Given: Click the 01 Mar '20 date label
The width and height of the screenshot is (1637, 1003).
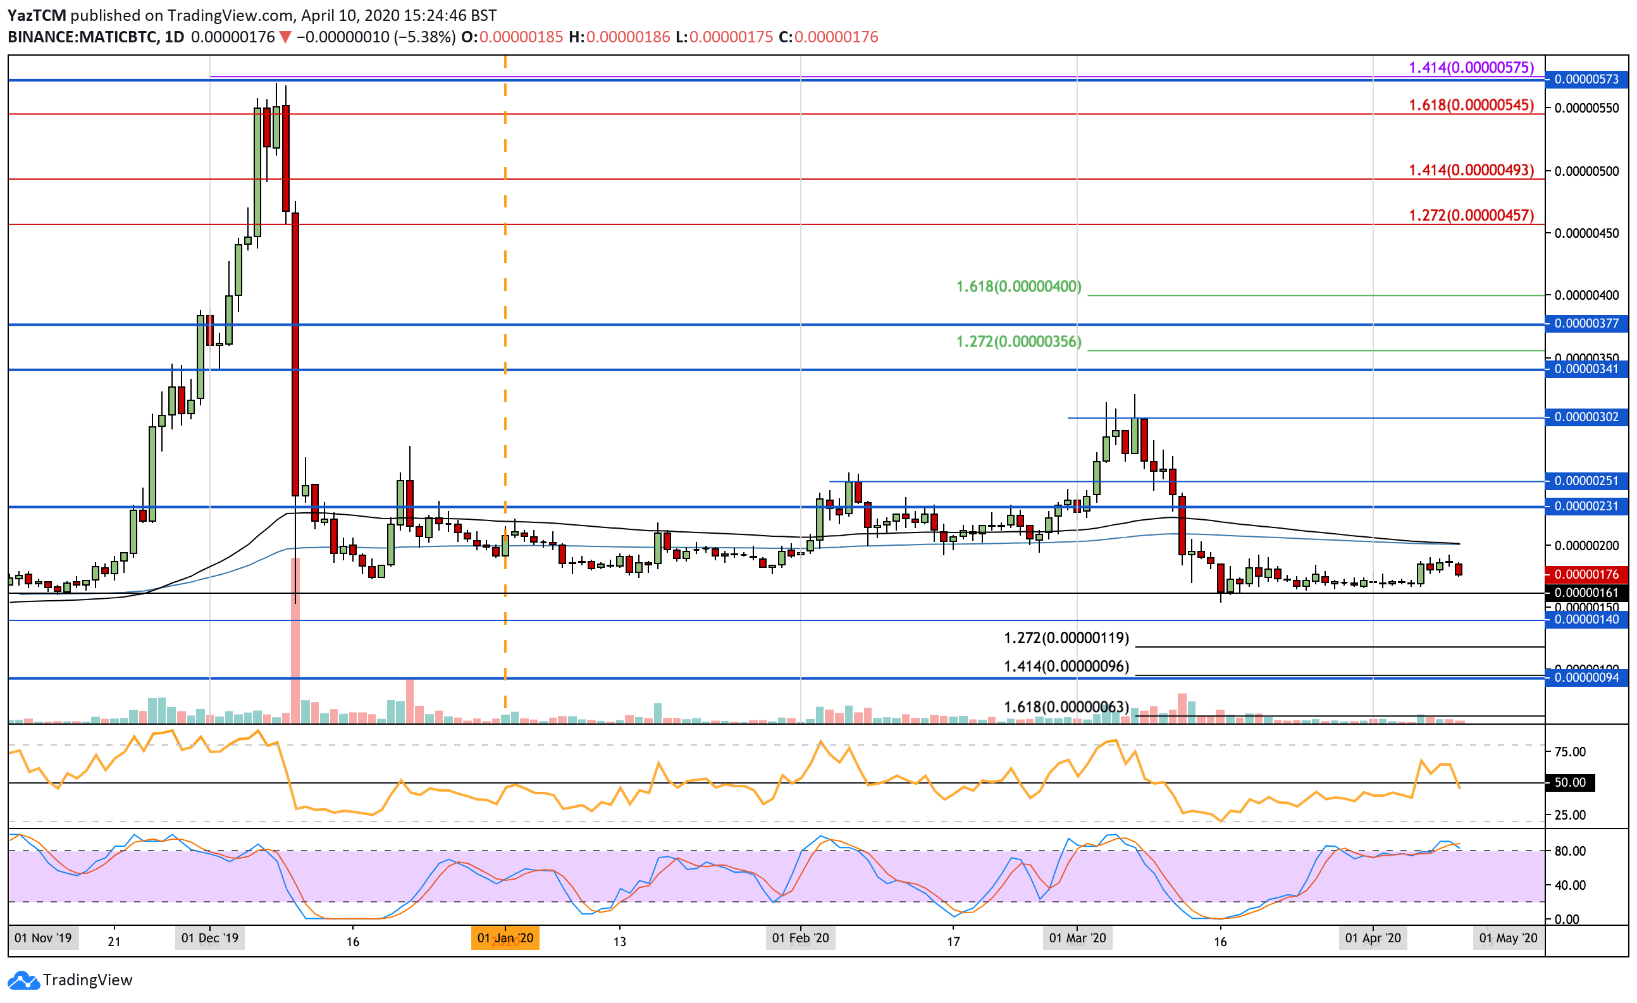Looking at the screenshot, I should click(1078, 938).
